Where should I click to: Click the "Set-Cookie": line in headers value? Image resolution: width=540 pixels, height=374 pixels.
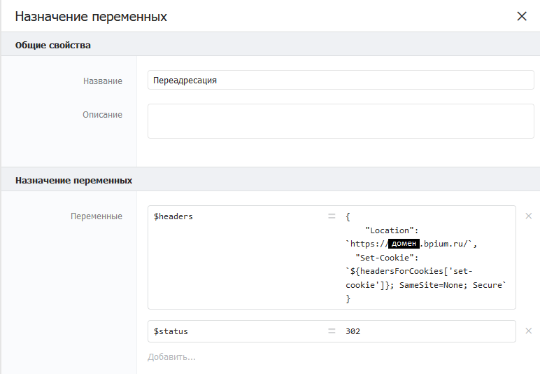pos(387,258)
